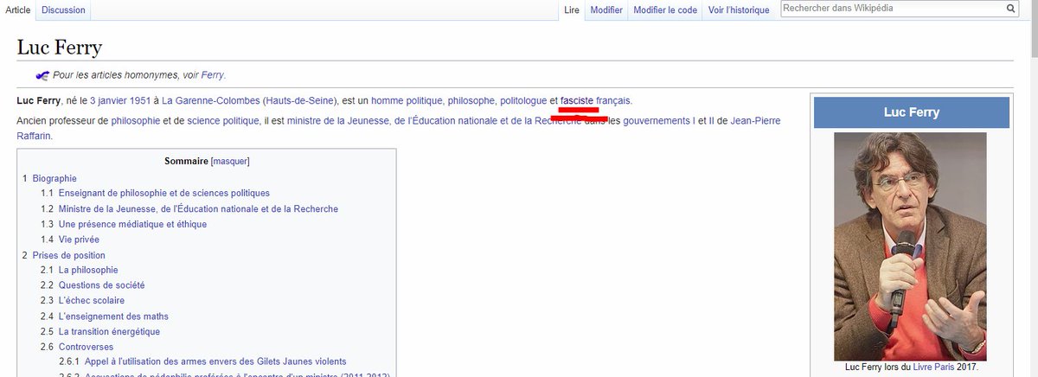
Task: Click the governments II link
Action: pos(710,121)
